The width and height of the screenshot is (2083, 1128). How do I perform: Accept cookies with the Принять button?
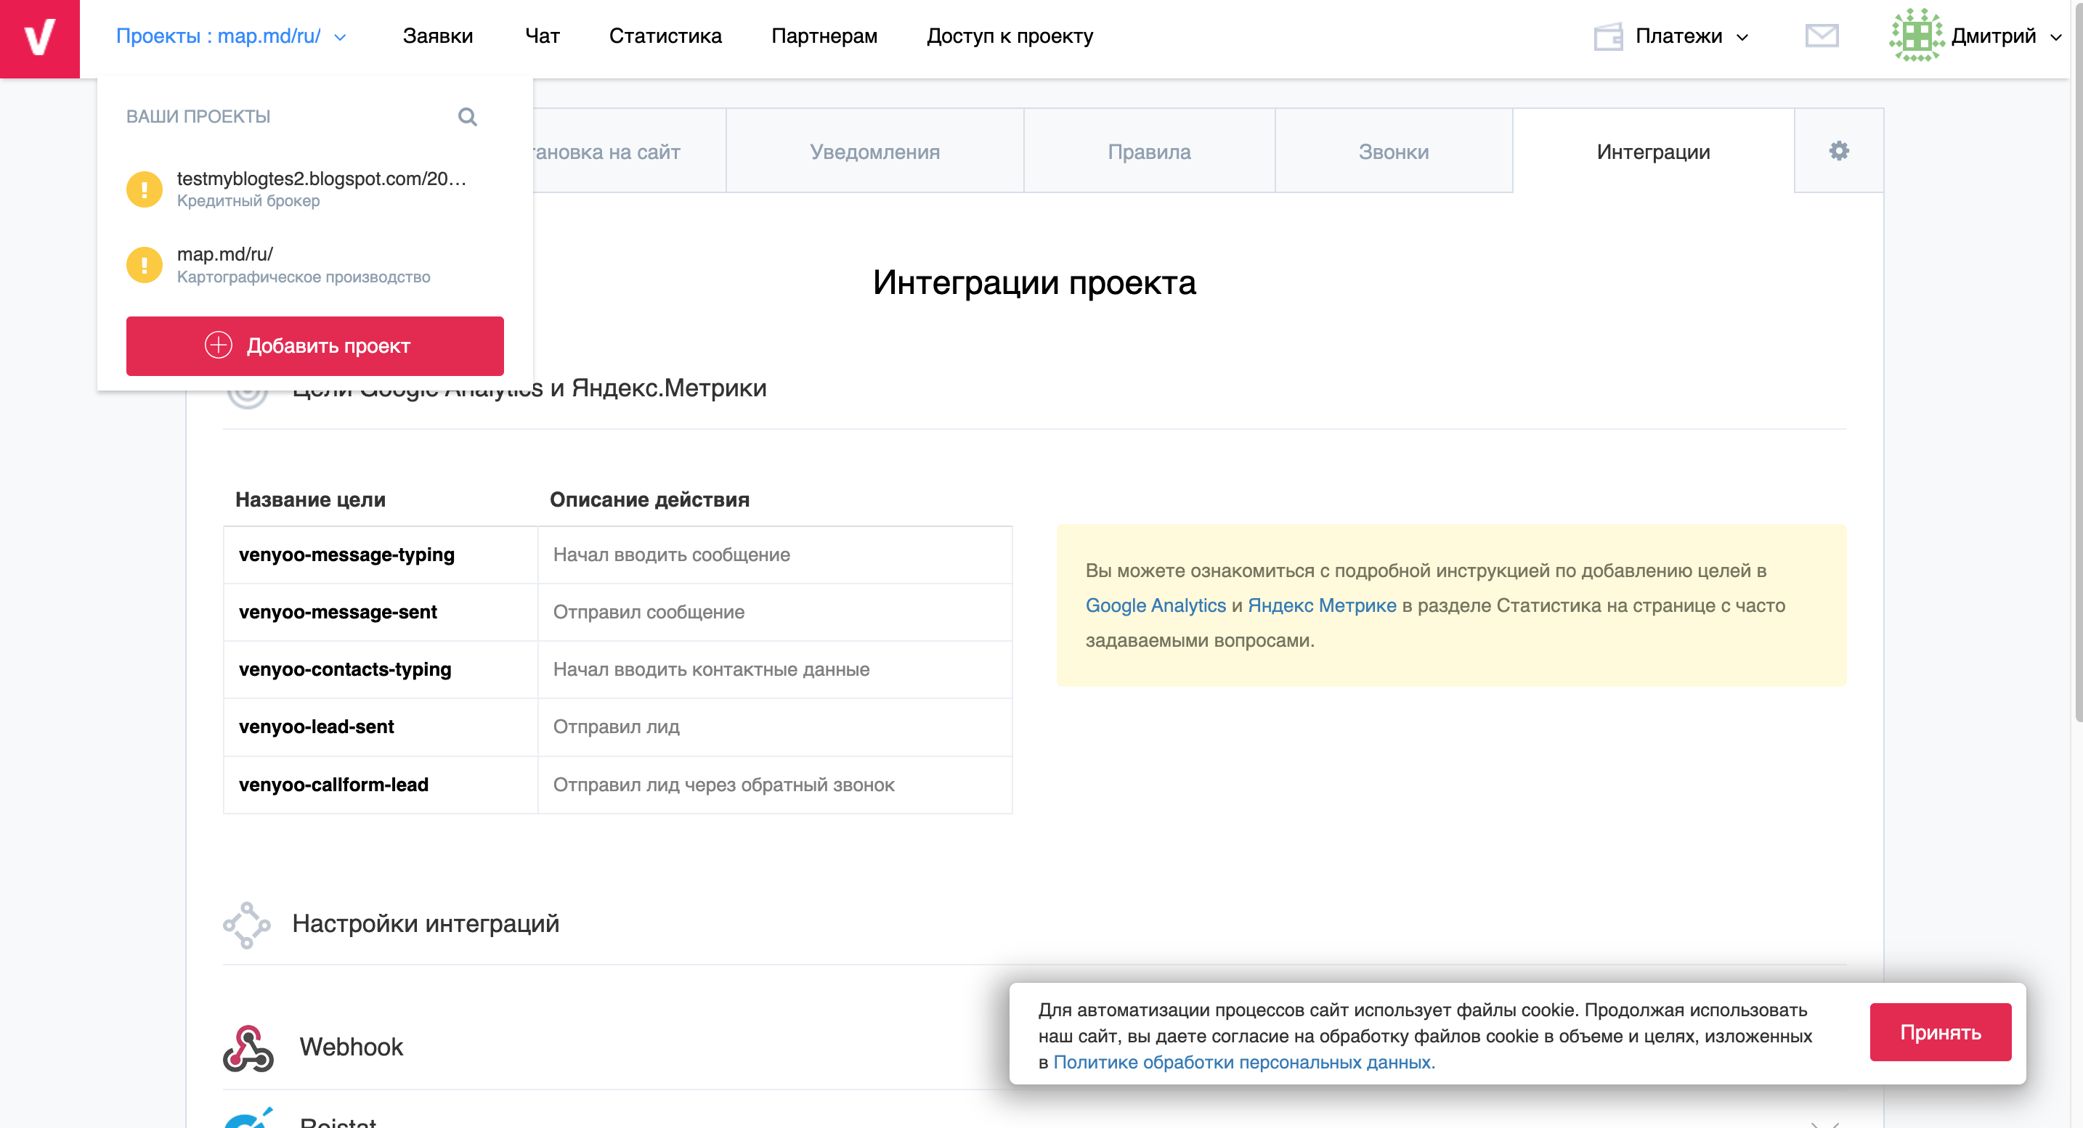tap(1941, 1031)
